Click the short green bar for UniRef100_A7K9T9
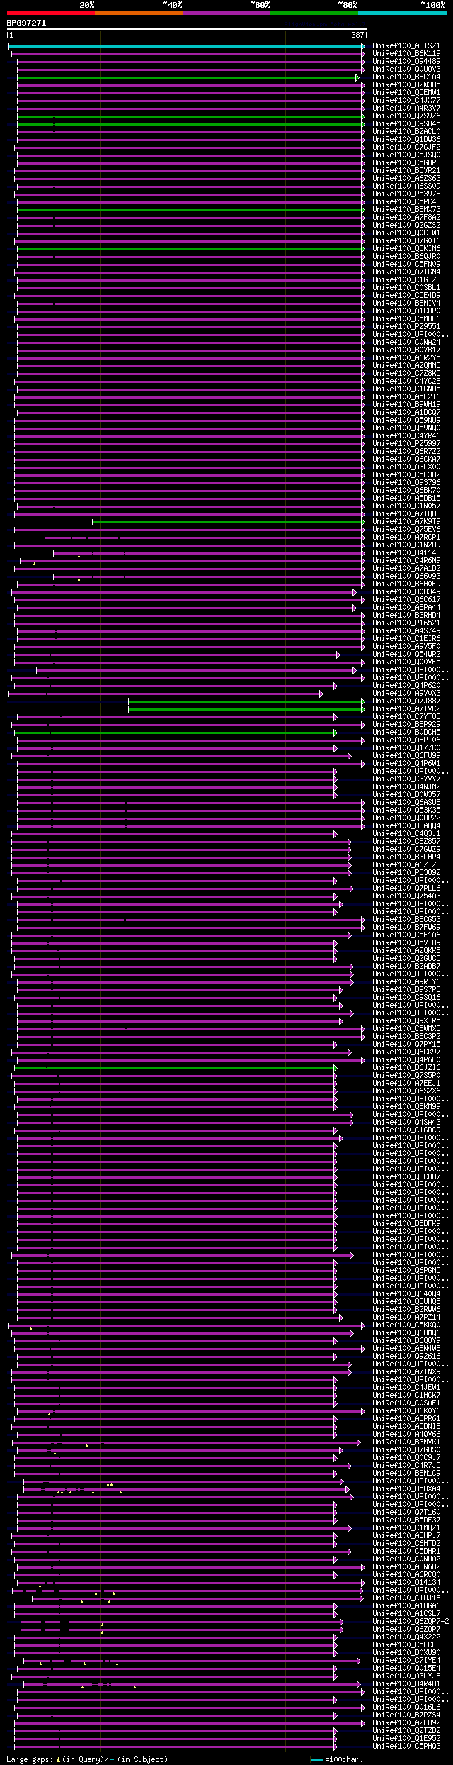453x1765 pixels. (x=229, y=522)
